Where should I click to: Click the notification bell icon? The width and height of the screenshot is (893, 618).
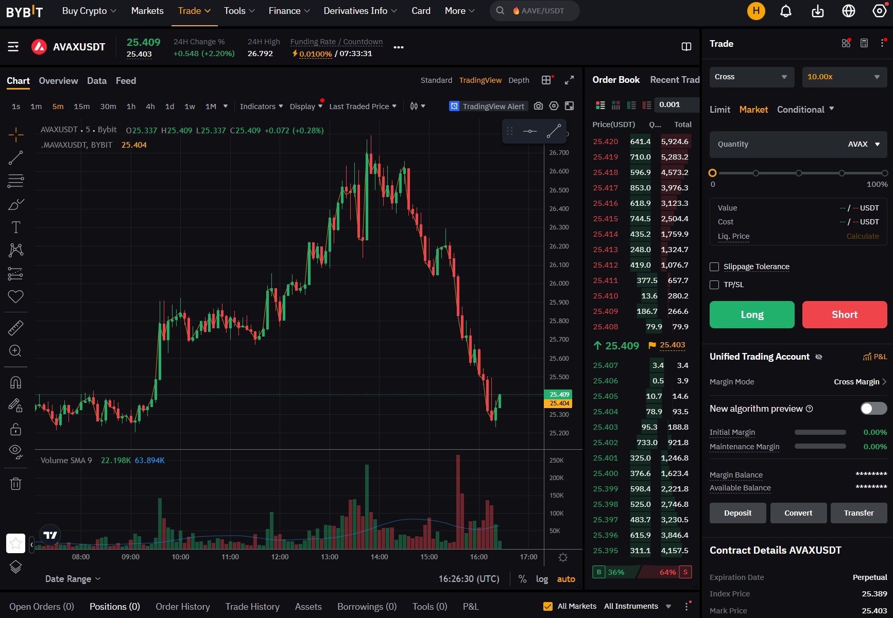pos(785,11)
